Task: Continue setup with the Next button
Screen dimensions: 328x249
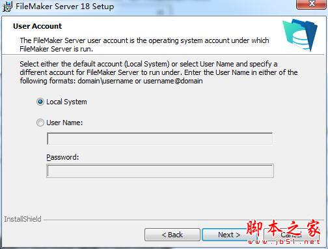Action: coord(229,235)
